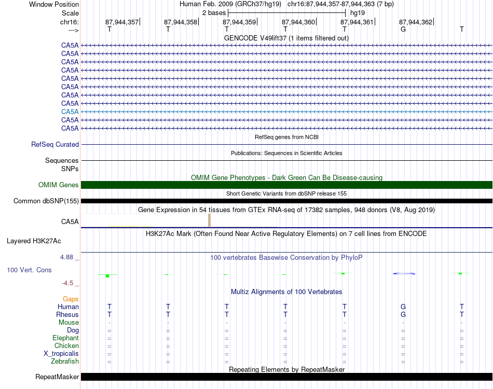Click the 100 vertebrates Basewise Conservation by PhyloP title

pos(286,258)
